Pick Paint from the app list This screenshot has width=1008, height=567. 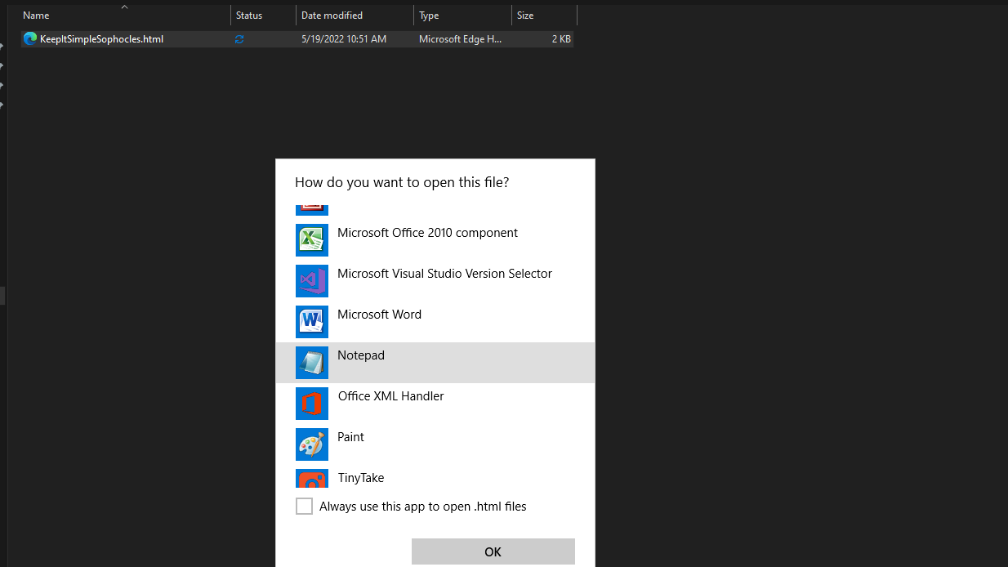coord(435,444)
